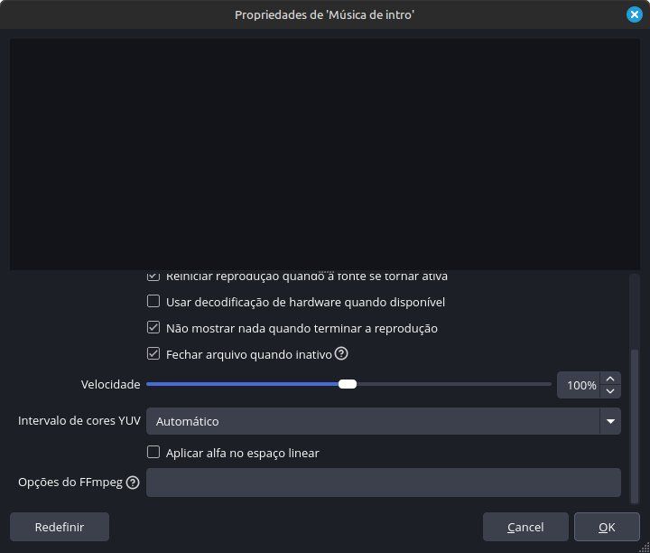This screenshot has height=553, width=650.
Task: Open the 'Intervalo de cores YUV' dropdown
Action: coord(384,421)
